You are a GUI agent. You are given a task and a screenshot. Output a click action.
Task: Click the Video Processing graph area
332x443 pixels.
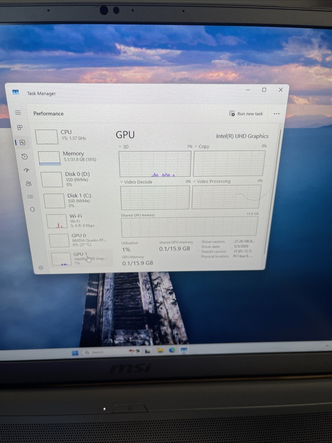coord(226,197)
